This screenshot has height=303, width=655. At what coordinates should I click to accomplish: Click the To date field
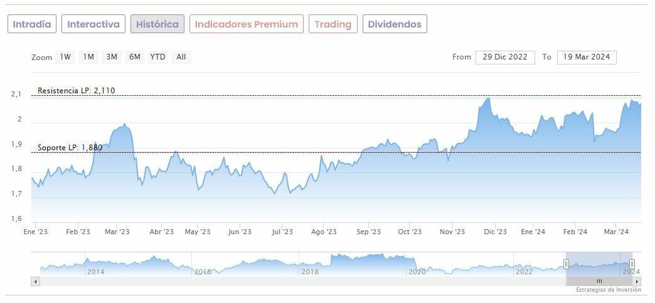tap(587, 57)
